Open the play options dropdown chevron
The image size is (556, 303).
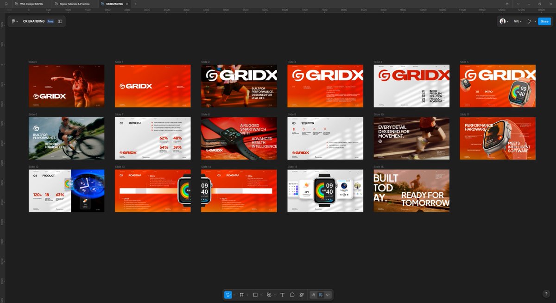535,21
